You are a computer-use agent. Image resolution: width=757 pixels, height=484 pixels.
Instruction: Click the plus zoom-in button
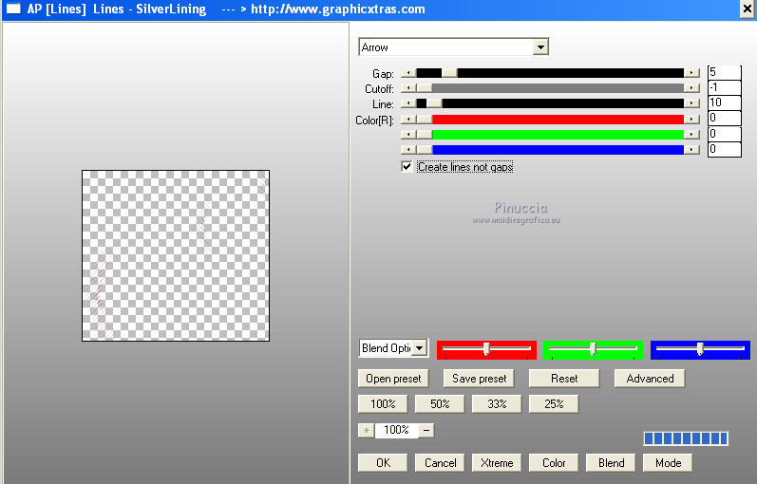click(x=366, y=430)
